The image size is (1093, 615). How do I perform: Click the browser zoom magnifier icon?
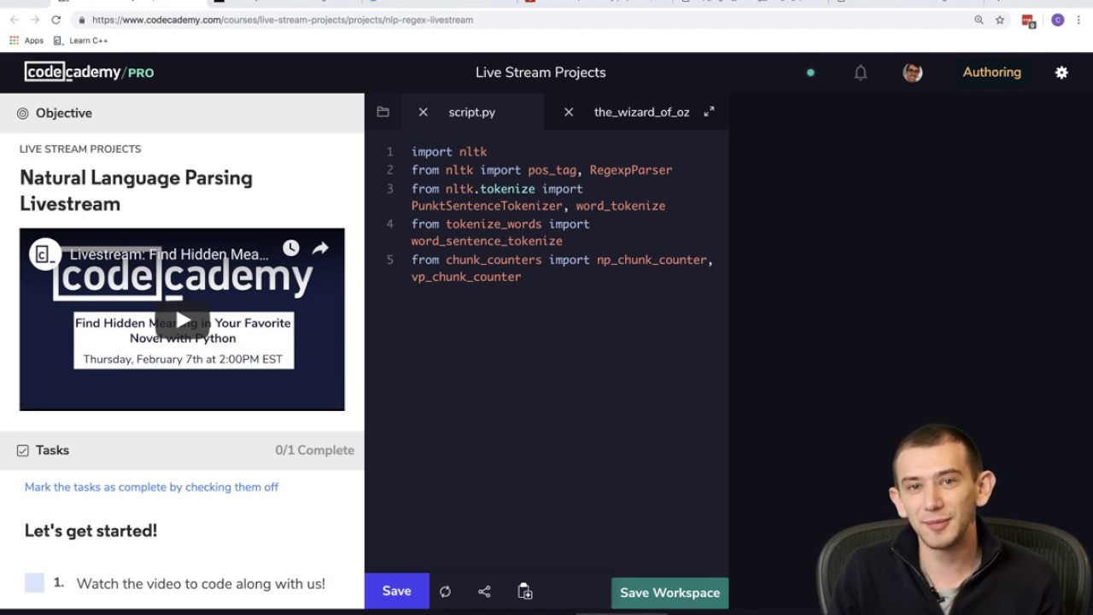coord(979,20)
